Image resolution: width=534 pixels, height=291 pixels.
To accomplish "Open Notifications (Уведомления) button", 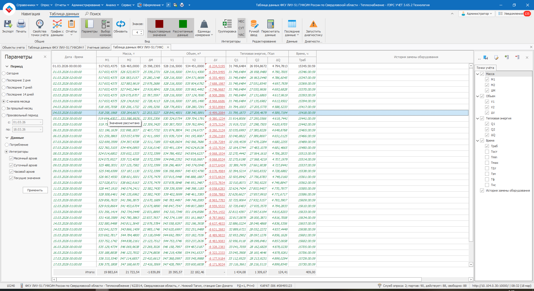I will pos(514,14).
